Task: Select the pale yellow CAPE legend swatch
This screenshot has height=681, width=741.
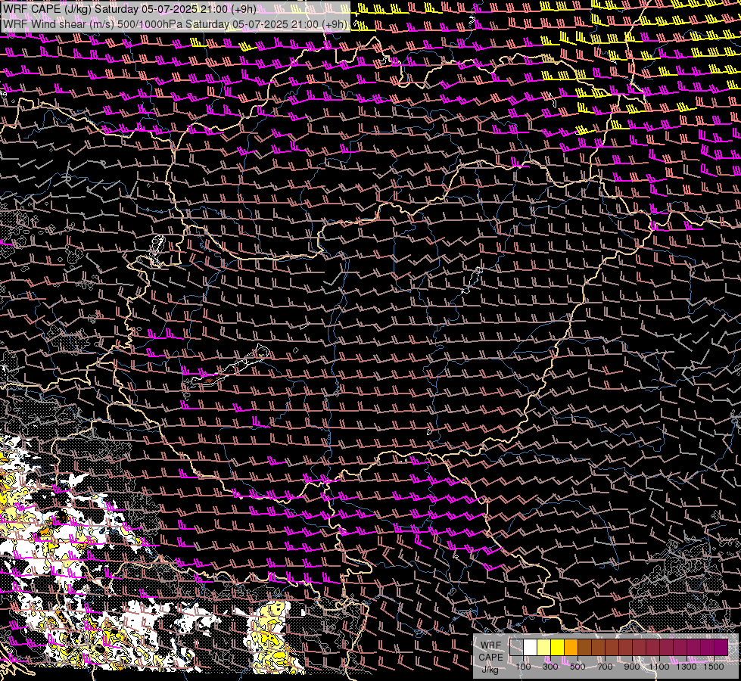Action: click(544, 647)
